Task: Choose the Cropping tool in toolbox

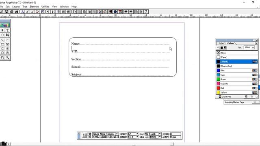Action: (8, 35)
